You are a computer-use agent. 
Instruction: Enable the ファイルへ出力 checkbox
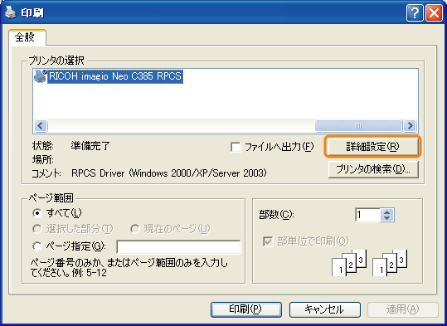236,147
